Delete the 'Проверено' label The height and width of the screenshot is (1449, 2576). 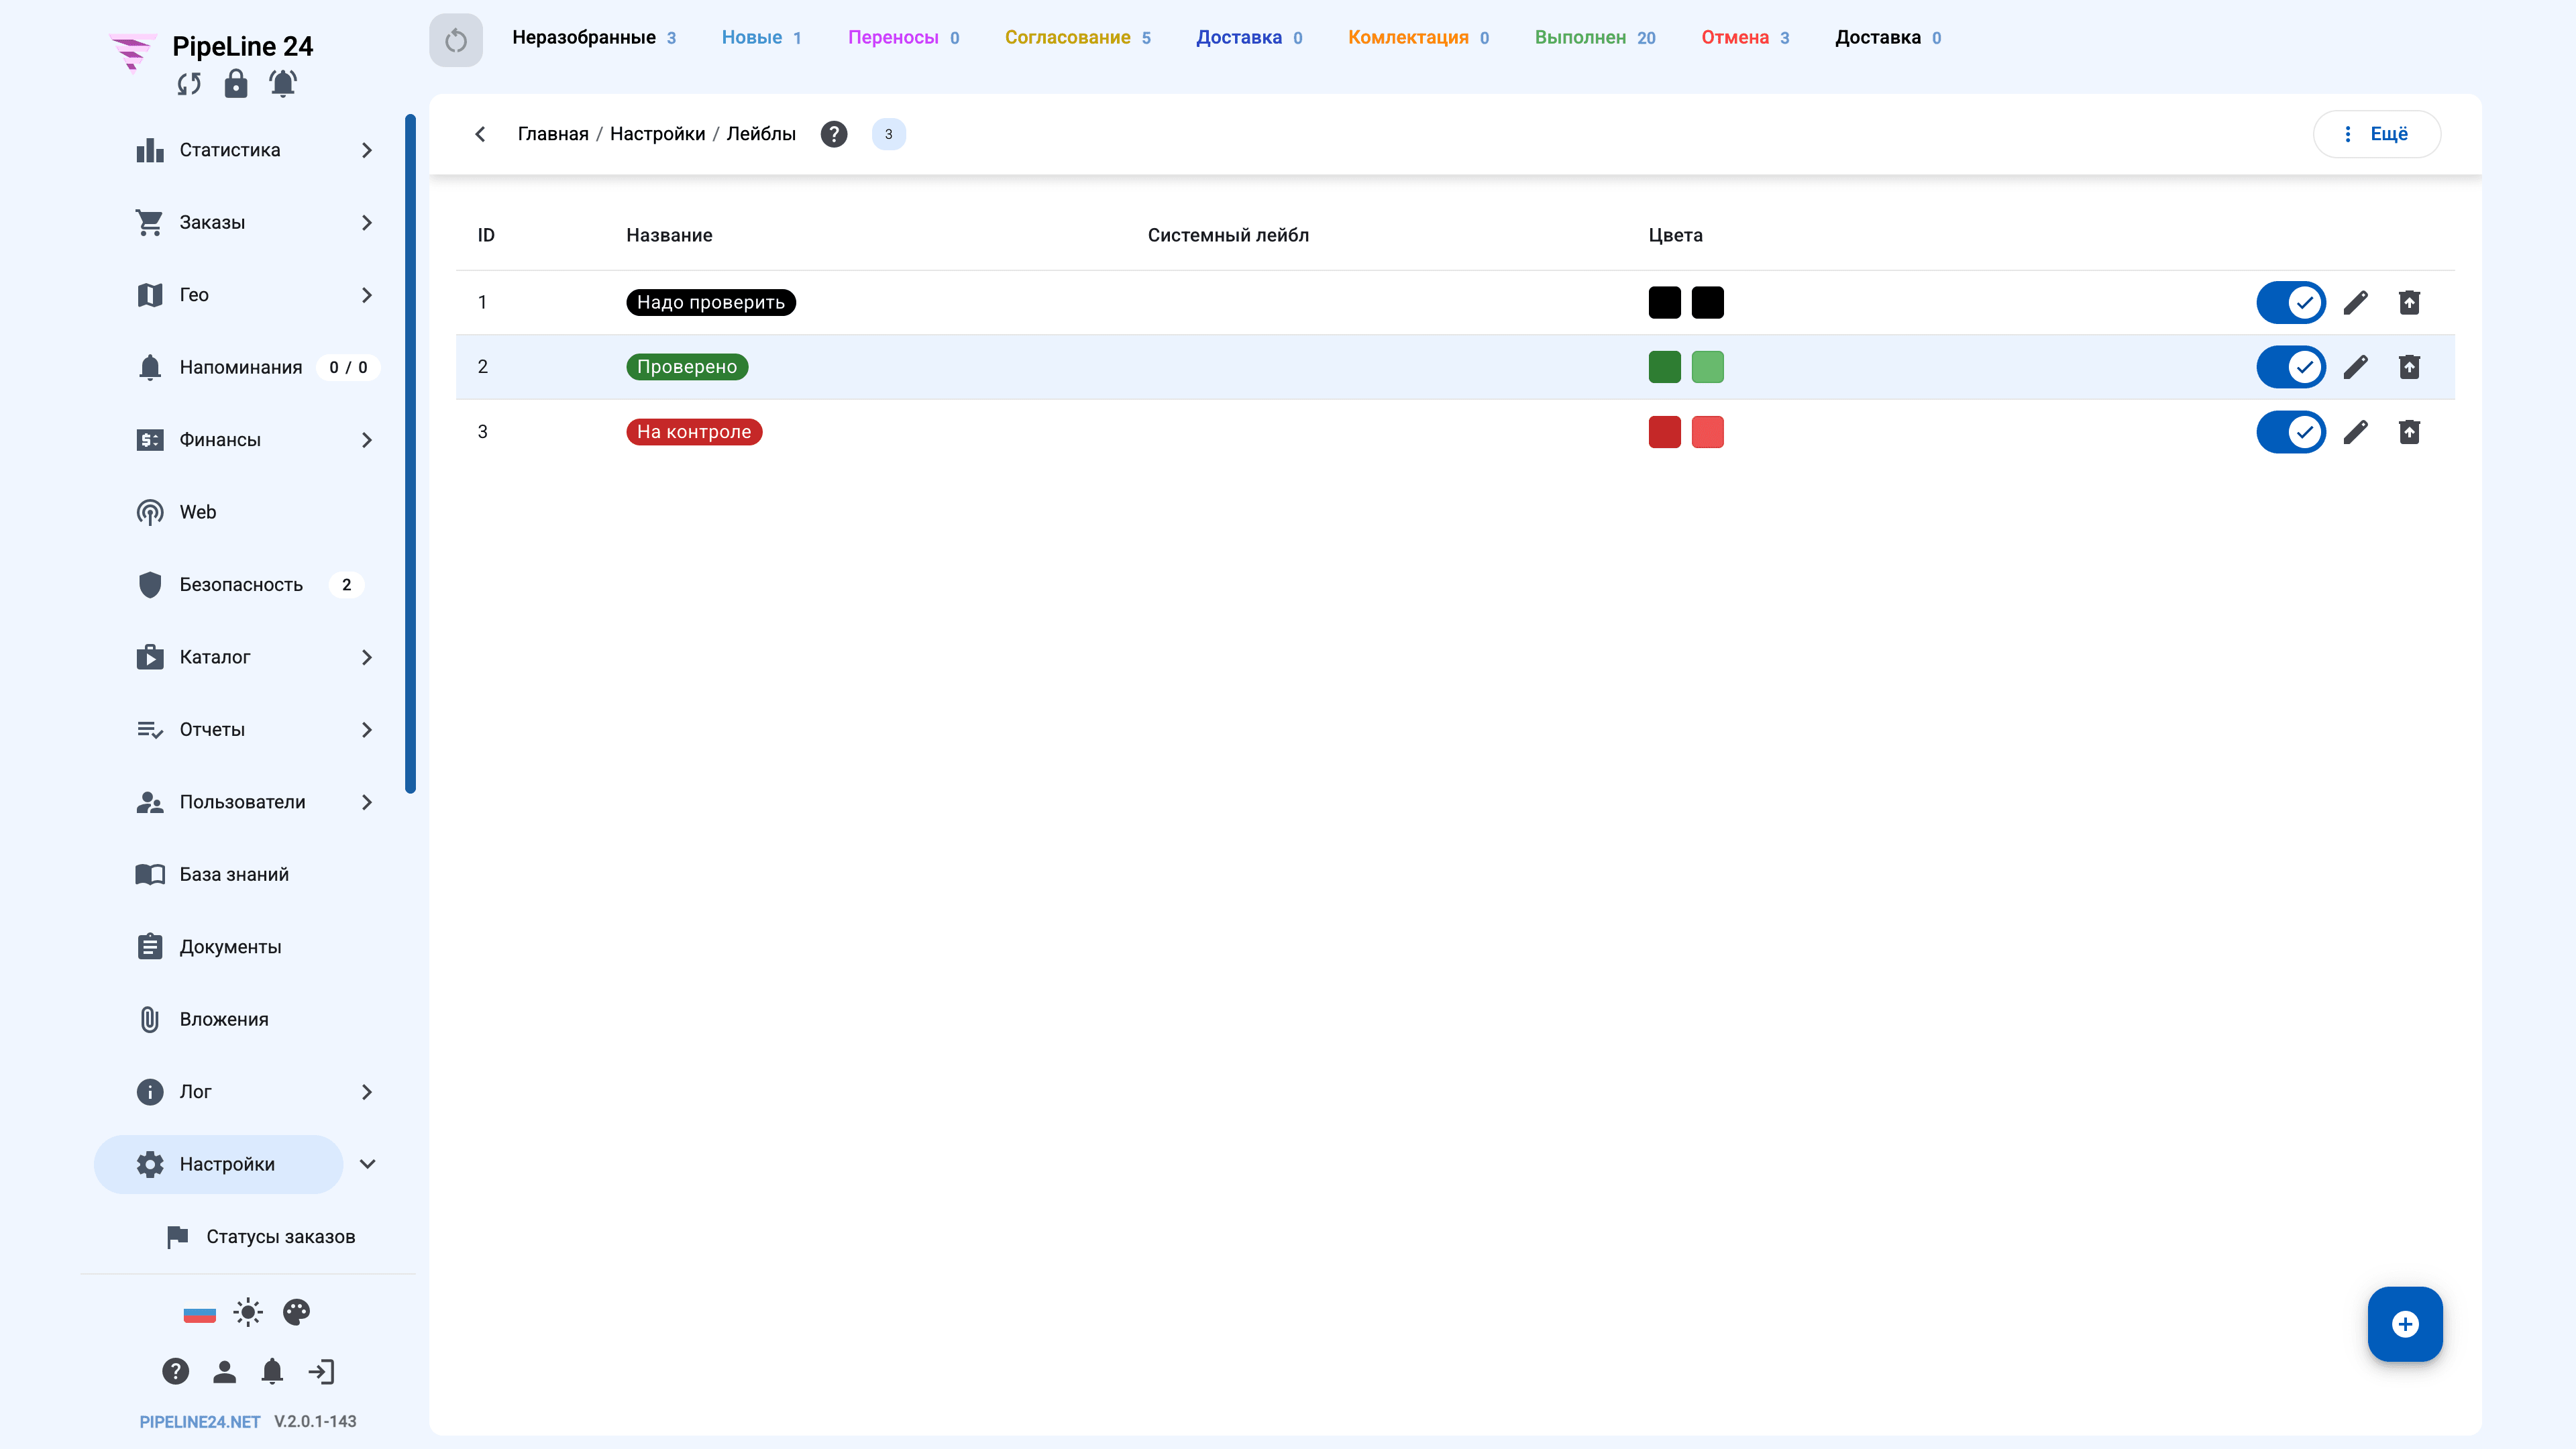coord(2410,367)
